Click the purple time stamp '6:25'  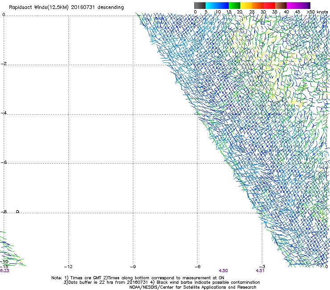pos(4,271)
